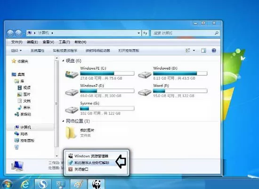Click navigation pane scrollbar down arrow

click(57, 156)
